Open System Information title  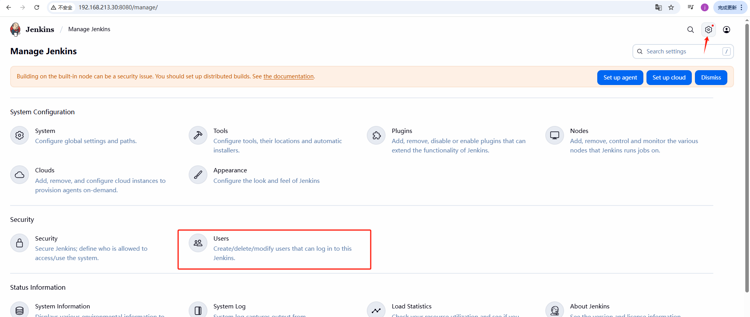[62, 306]
